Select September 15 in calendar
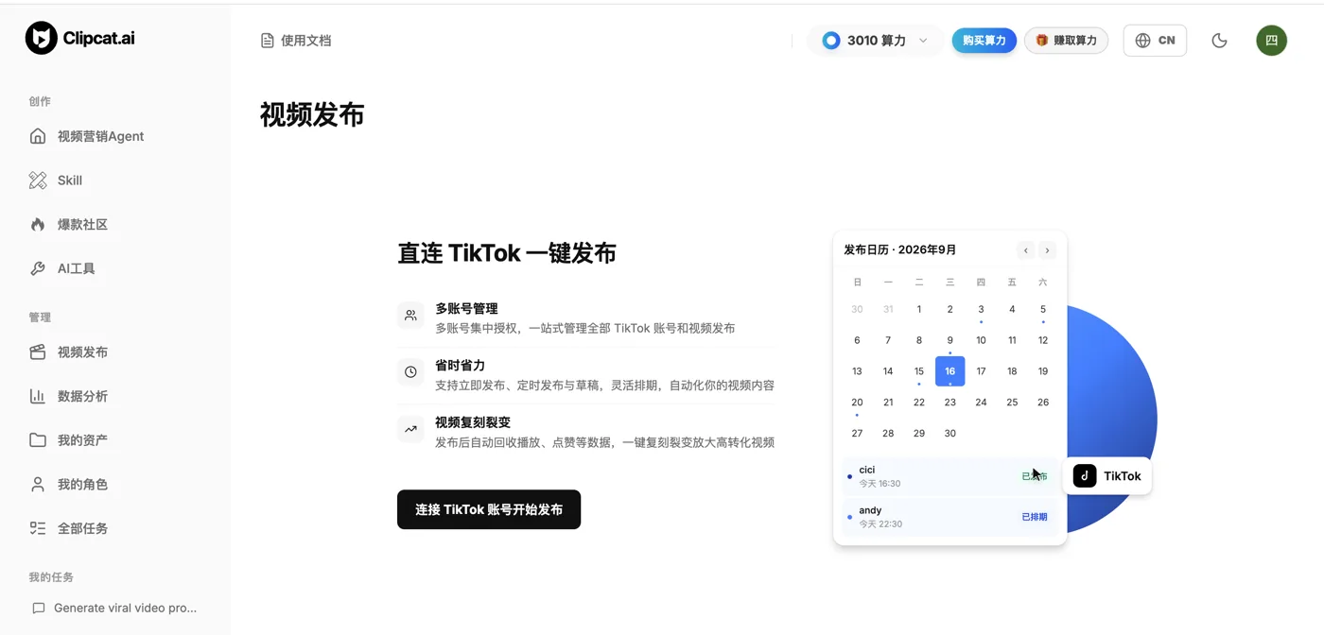Image resolution: width=1324 pixels, height=635 pixels. click(919, 371)
